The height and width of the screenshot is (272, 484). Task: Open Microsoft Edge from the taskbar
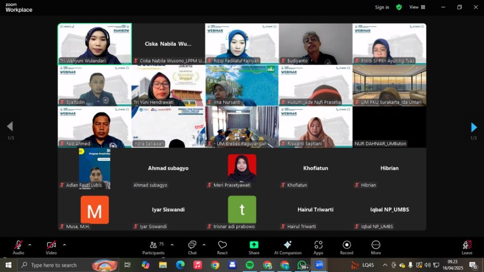pyautogui.click(x=180, y=265)
